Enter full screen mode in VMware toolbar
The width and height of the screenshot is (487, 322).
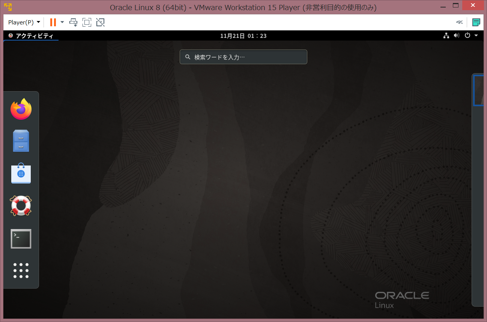(87, 23)
